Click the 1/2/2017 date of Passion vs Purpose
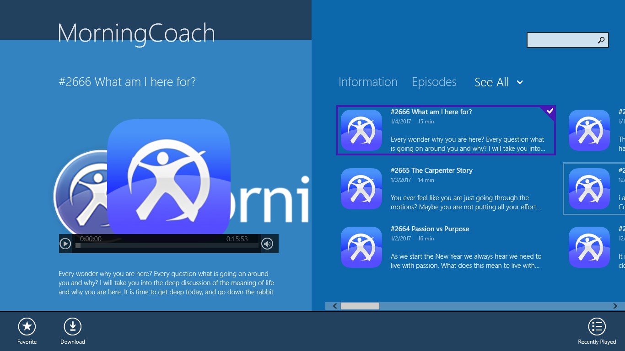The width and height of the screenshot is (625, 351). [x=401, y=239]
